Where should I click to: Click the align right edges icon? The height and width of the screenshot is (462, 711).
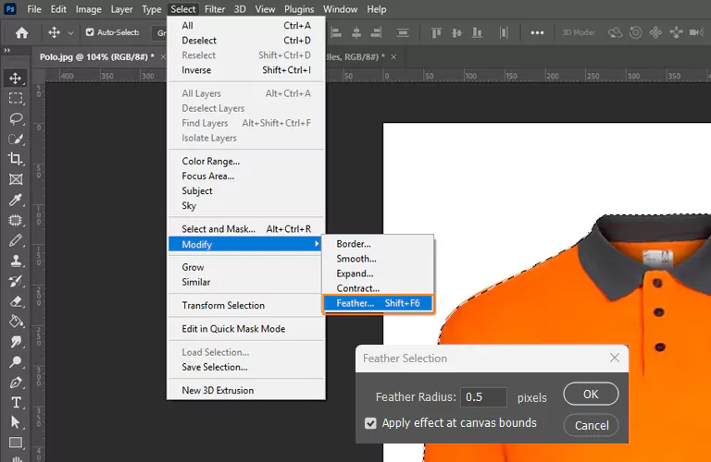tap(377, 32)
